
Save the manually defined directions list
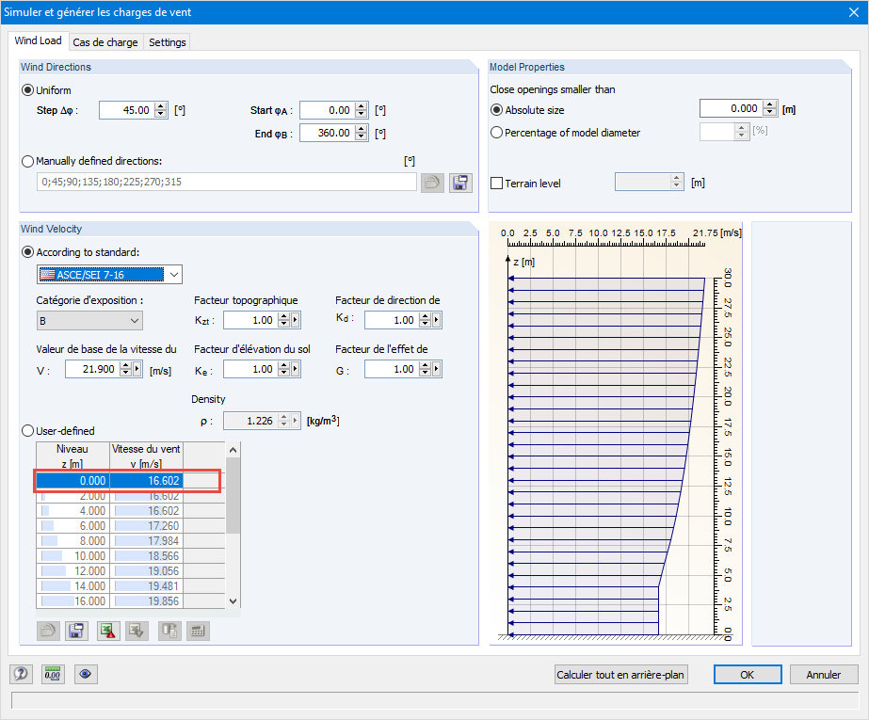coord(460,182)
